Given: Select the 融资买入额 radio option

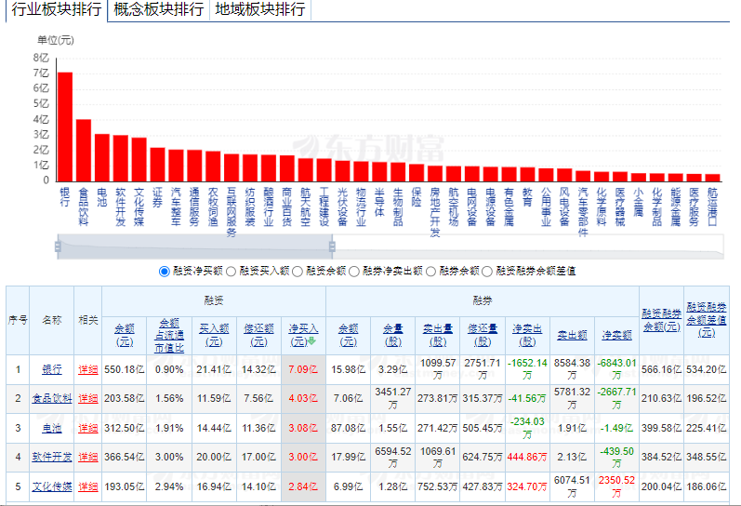Looking at the screenshot, I should 231,271.
